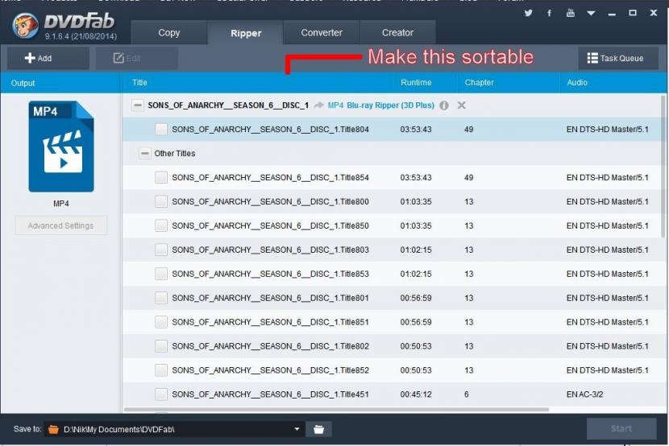Collapse the SONS_OF_ANARCHY__SEASON_6__DISC_1 source
This screenshot has width=669, height=446.
click(137, 105)
